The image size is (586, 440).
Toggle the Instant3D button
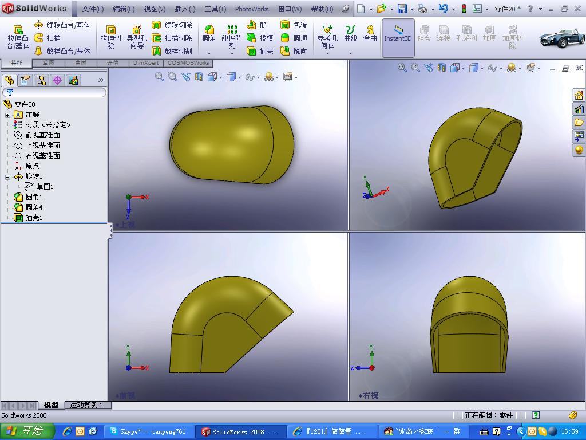(x=398, y=38)
